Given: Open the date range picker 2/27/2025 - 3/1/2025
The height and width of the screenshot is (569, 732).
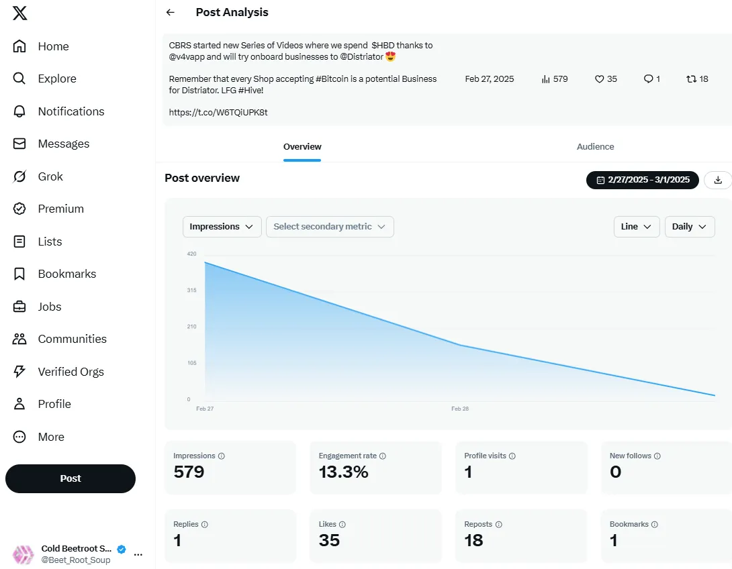Looking at the screenshot, I should [x=643, y=180].
